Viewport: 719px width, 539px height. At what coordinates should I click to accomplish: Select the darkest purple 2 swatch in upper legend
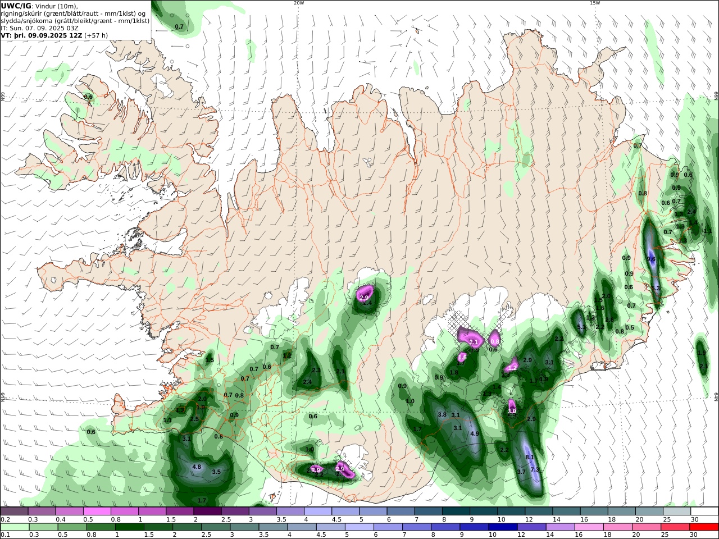[x=207, y=511]
